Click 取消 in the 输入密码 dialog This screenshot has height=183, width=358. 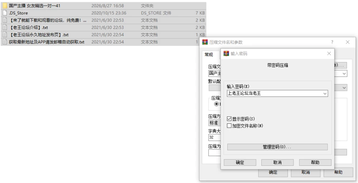pyautogui.click(x=277, y=163)
